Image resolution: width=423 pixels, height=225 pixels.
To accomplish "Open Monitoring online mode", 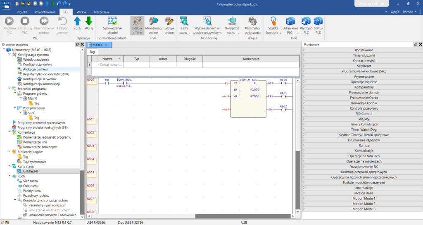I will click(x=153, y=25).
